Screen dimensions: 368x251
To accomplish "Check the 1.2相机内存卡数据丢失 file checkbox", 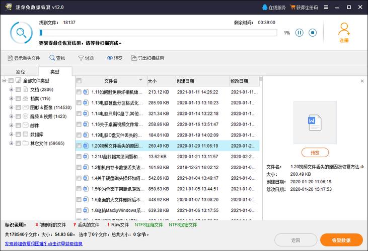I will tap(79, 167).
